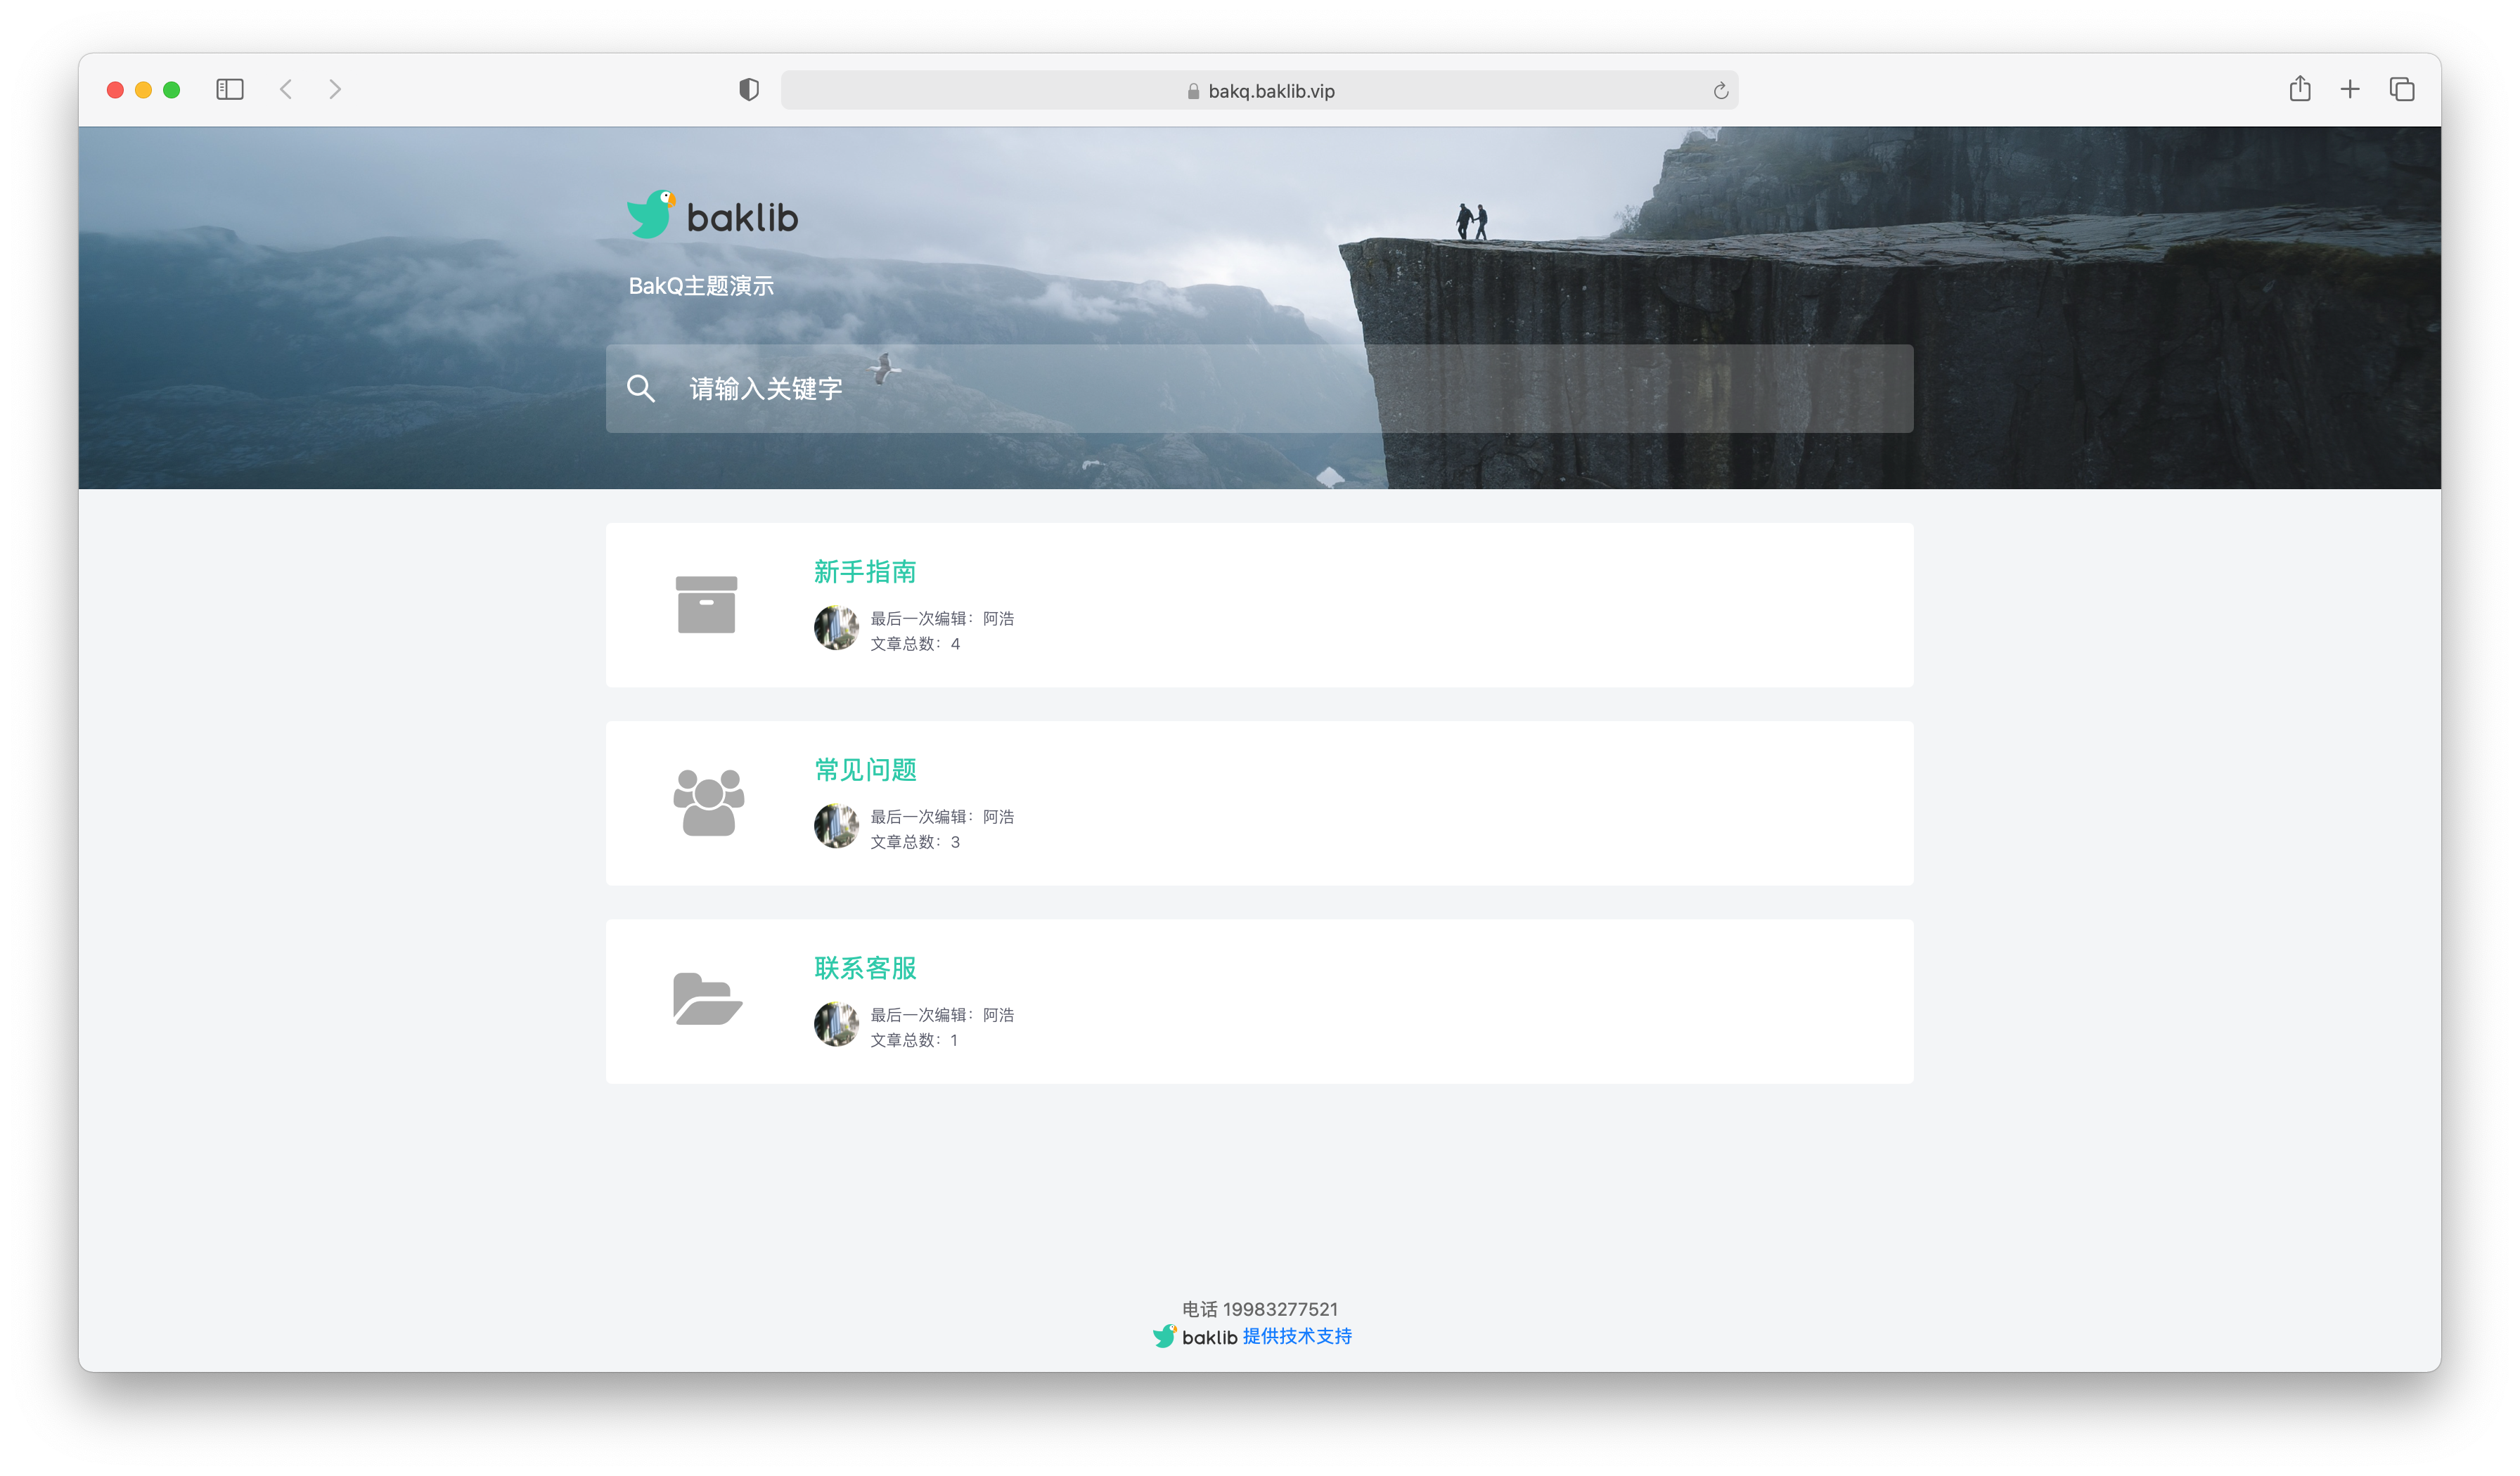Open the 联系客服 category link
2520x1476 pixels.
tap(865, 967)
